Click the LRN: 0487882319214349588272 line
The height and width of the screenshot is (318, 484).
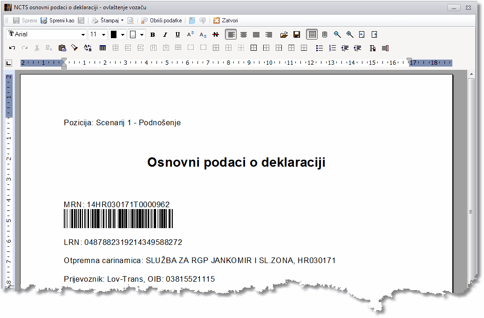123,243
